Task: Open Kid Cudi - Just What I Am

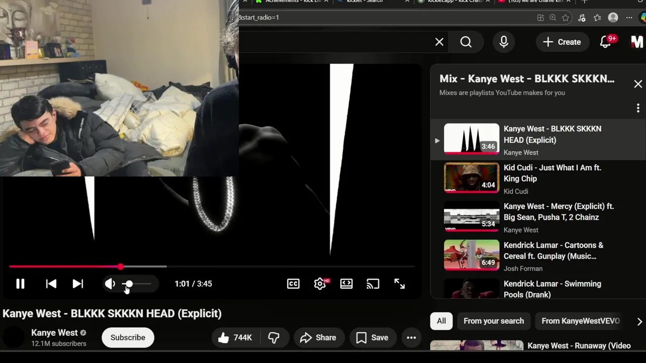Action: coord(537,179)
